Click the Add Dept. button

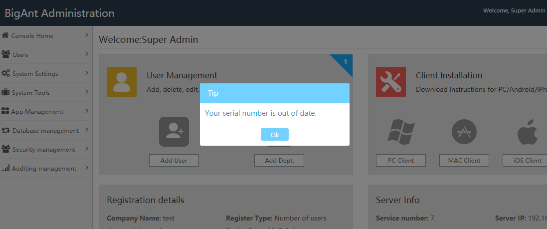point(279,160)
